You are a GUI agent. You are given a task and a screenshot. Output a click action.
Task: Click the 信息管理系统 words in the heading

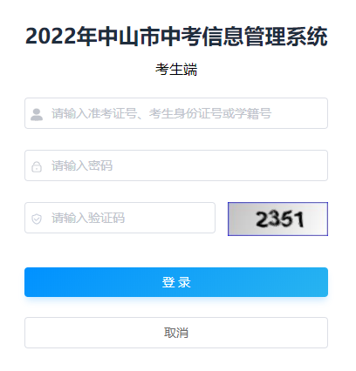pyautogui.click(x=264, y=37)
